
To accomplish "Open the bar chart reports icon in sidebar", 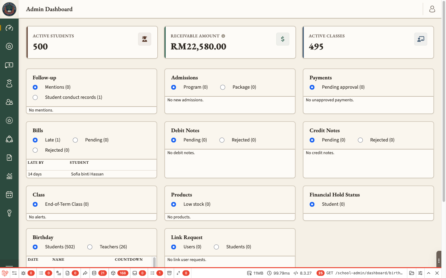I will pyautogui.click(x=9, y=176).
